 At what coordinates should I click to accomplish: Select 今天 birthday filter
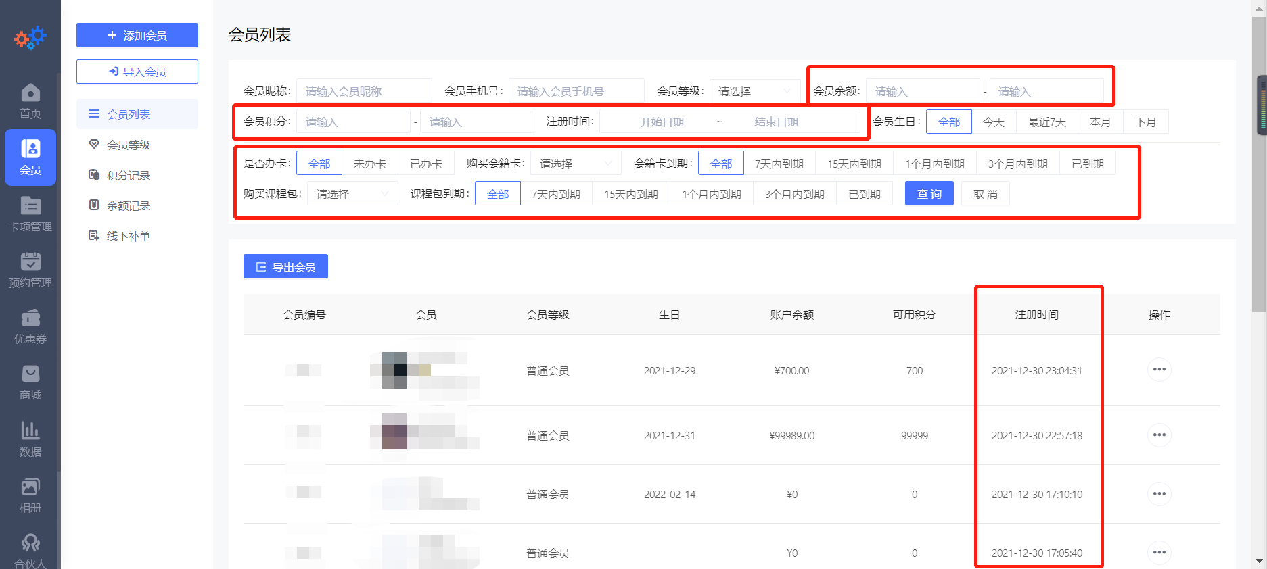click(994, 122)
